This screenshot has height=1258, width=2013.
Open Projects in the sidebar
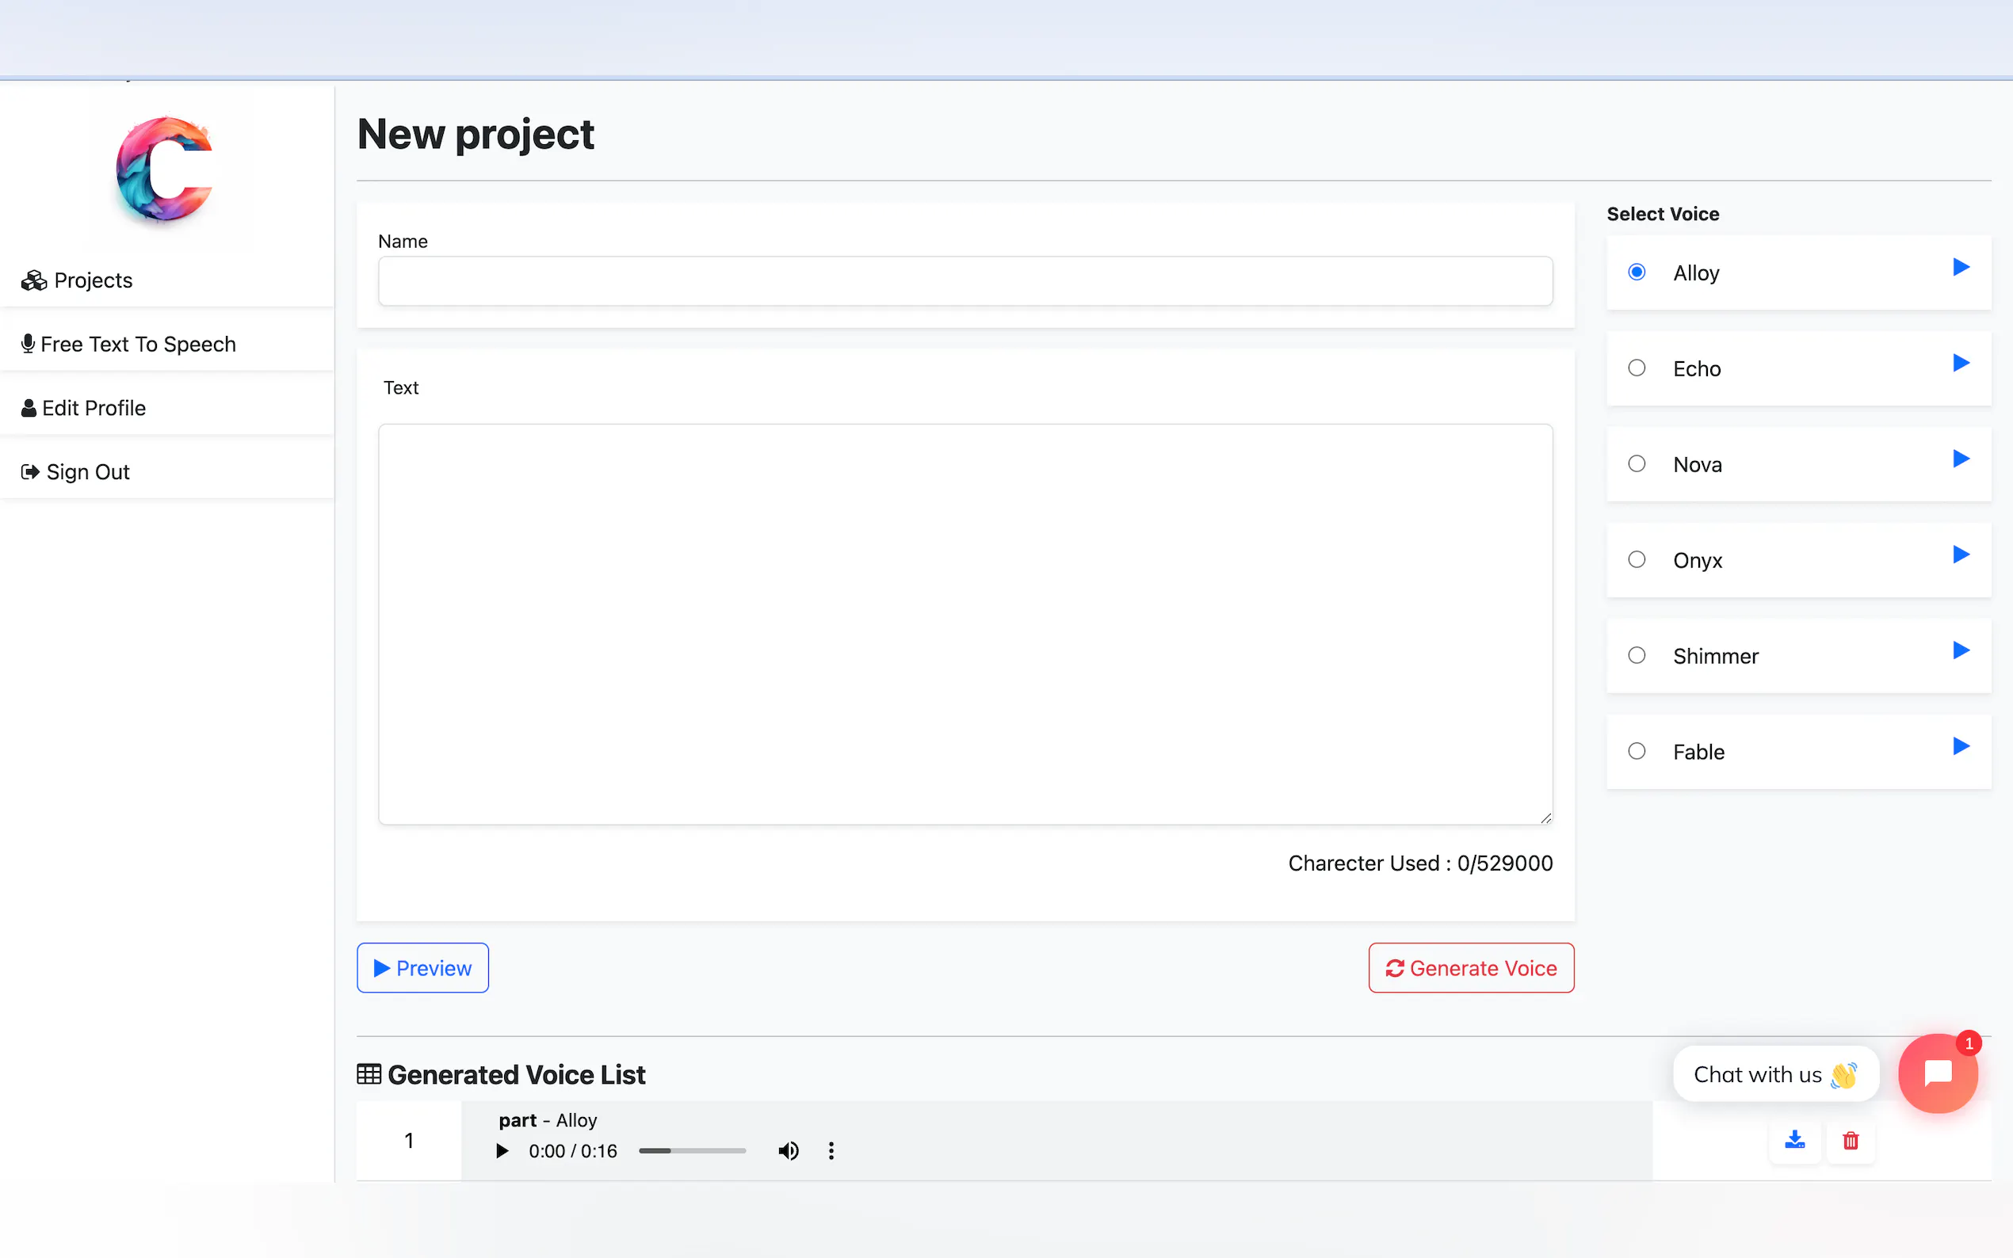(93, 280)
